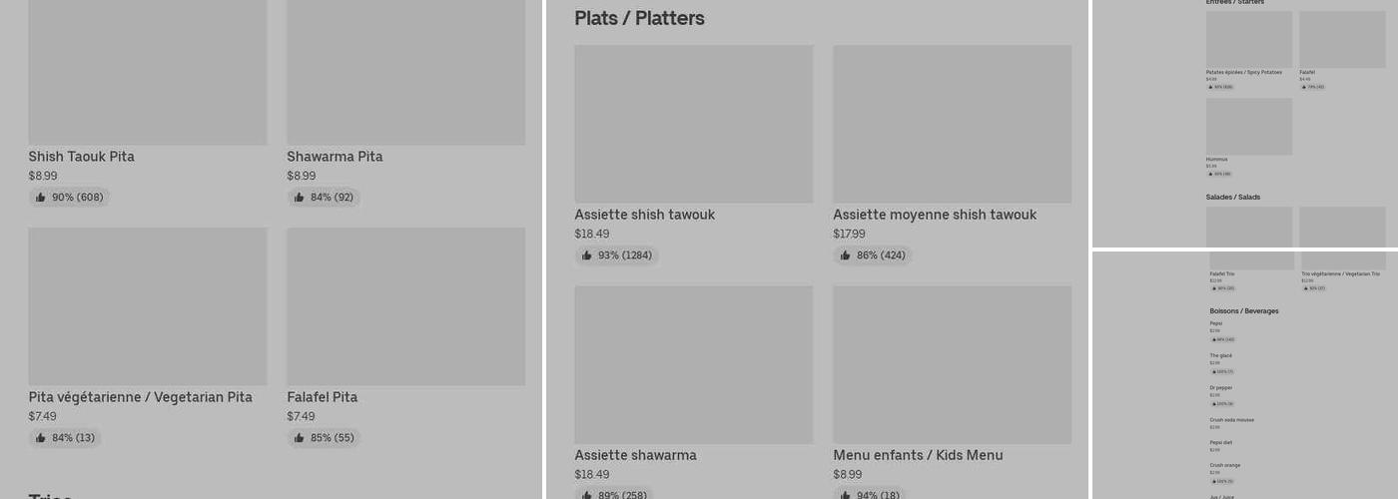
Task: Open the Falafel Pita item photo
Action: 405,305
